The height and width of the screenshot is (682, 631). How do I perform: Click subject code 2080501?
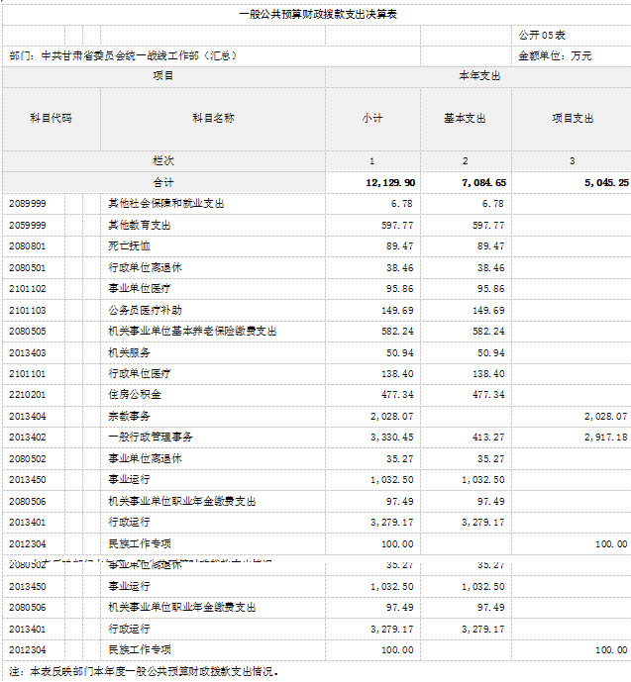click(28, 268)
